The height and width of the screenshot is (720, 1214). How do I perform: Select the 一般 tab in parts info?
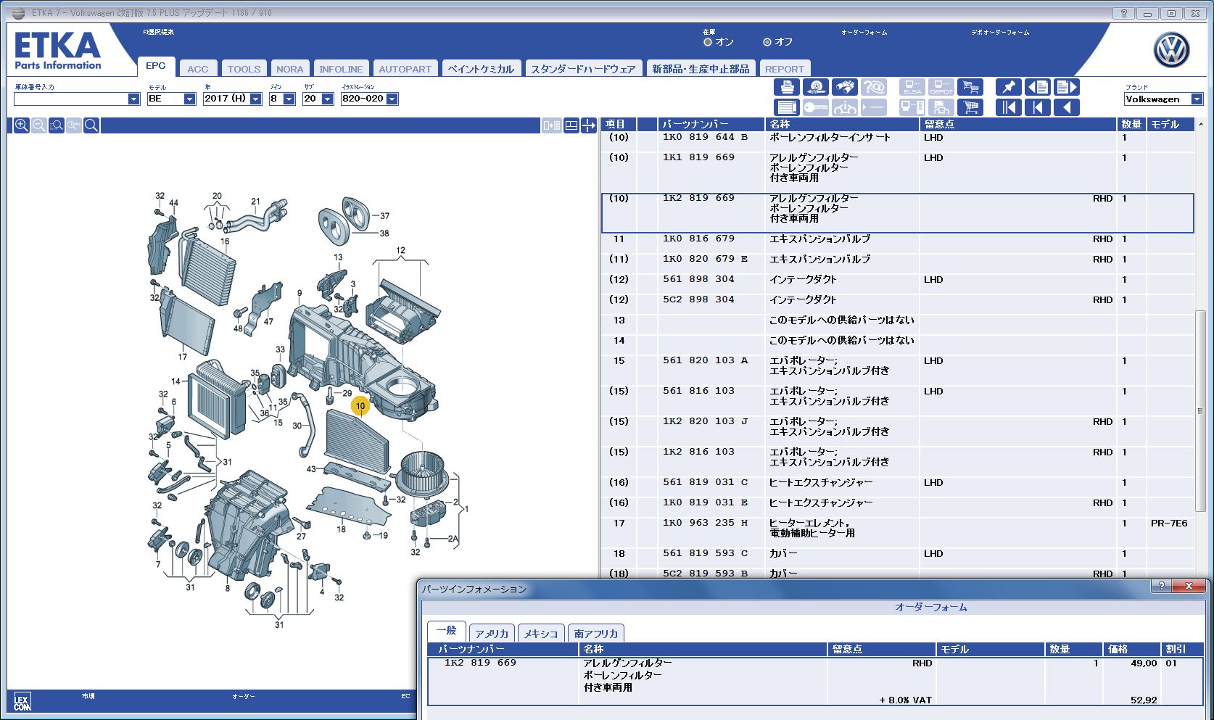click(446, 631)
